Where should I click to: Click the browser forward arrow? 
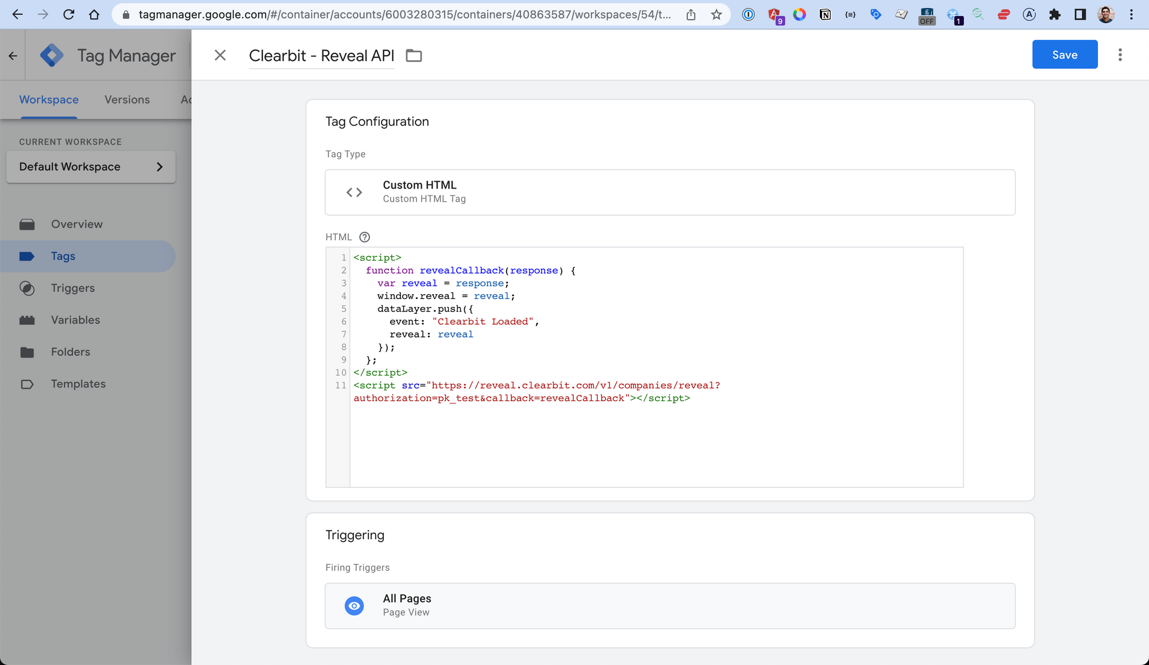pyautogui.click(x=43, y=14)
